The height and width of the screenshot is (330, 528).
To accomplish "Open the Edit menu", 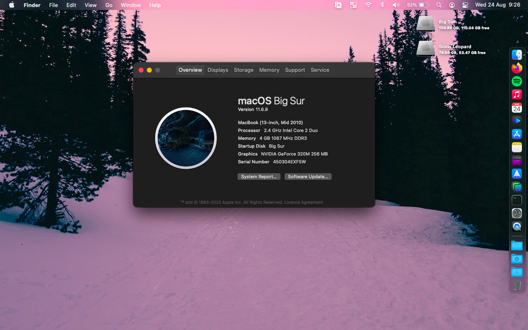I will click(71, 5).
